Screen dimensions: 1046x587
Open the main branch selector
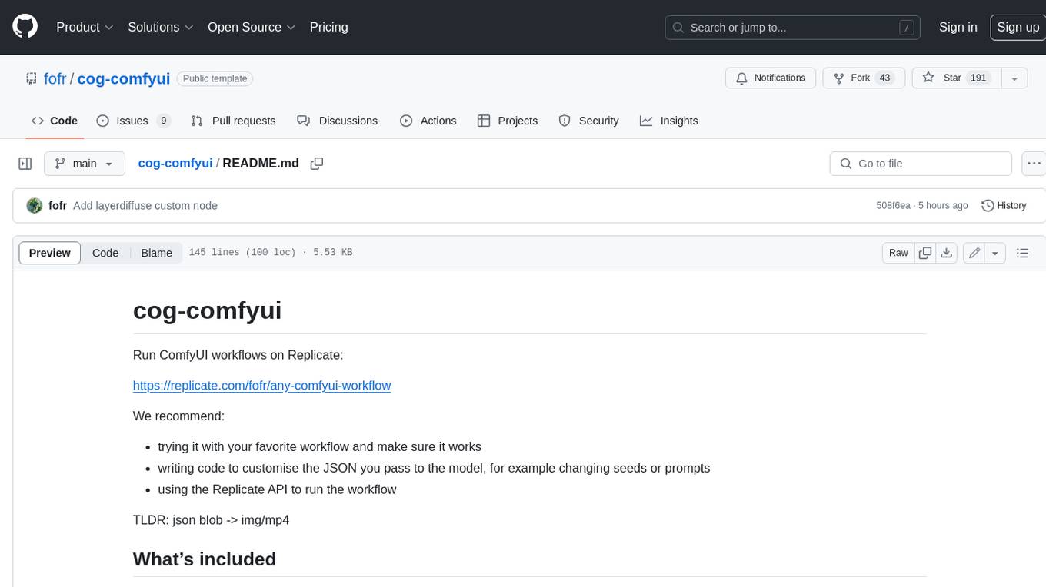(84, 164)
